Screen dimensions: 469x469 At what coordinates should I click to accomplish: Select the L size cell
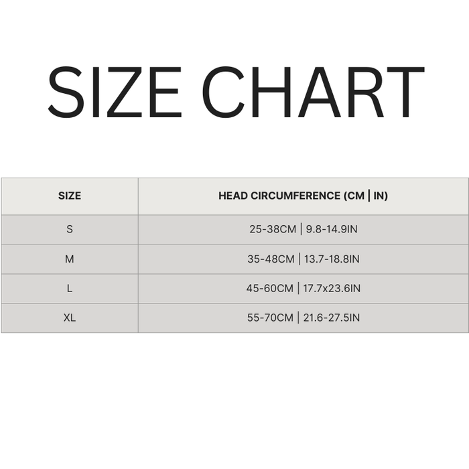point(70,288)
